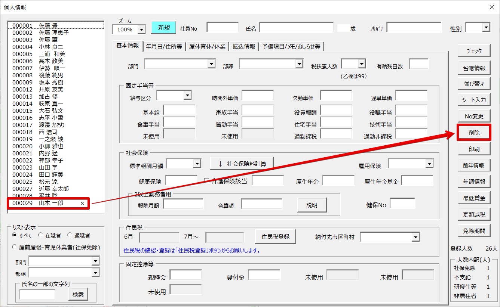Open the 性別 dropdown
500x307 pixels.
pos(486,27)
